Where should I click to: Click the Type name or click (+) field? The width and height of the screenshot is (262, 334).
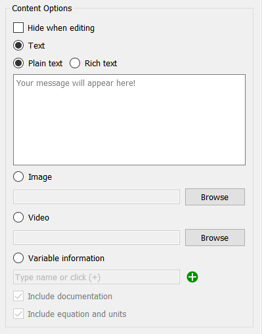97,277
